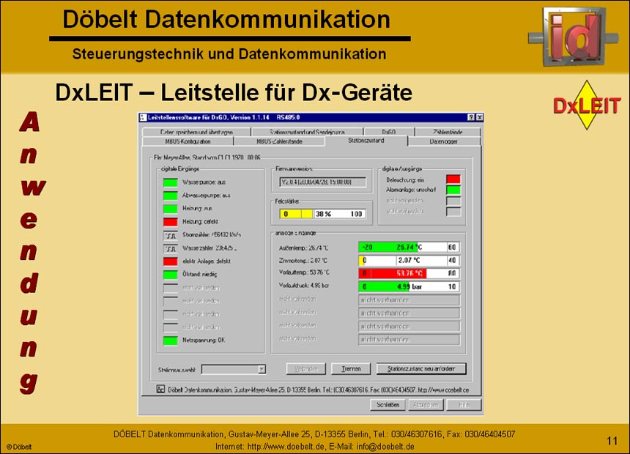
Task: Click the Firmwareversion text field
Action: [322, 182]
